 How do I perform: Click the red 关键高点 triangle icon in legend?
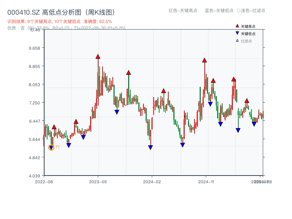click(x=237, y=26)
